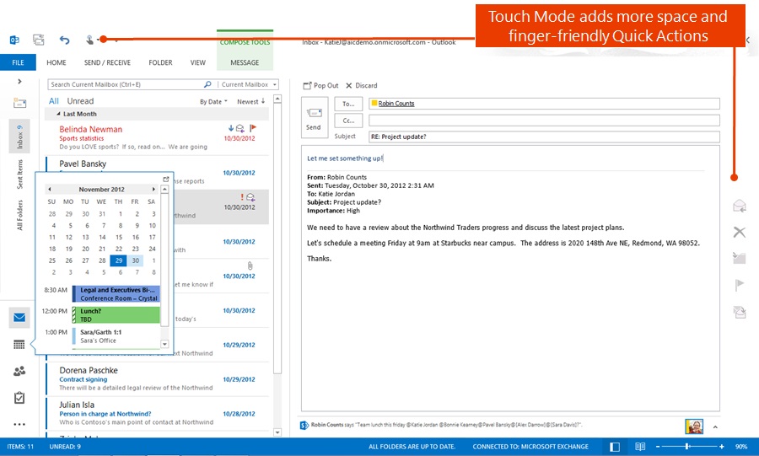The image size is (759, 456).
Task: Switch to the SEND / RECEIVE ribbon tab
Action: coord(107,62)
